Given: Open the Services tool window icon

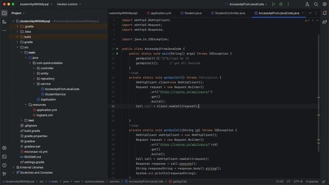Looking at the screenshot, I should coord(4,148).
